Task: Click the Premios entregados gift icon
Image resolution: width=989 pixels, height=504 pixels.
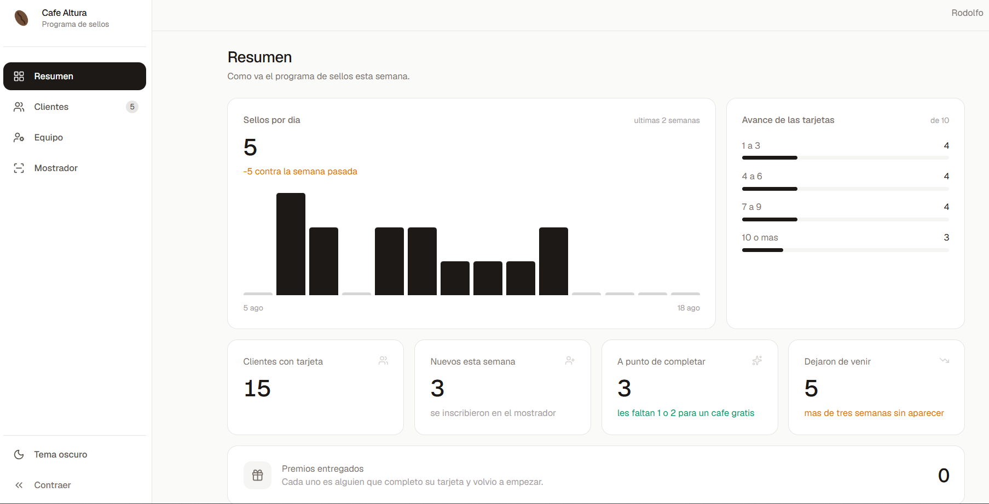Action: pos(257,475)
